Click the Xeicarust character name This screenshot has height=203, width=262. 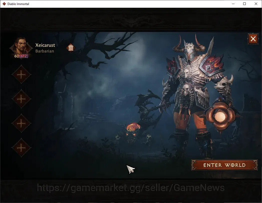point(45,45)
